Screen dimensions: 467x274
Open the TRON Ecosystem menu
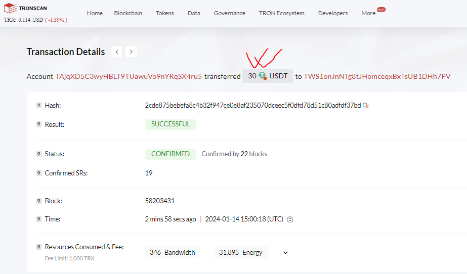pos(282,13)
